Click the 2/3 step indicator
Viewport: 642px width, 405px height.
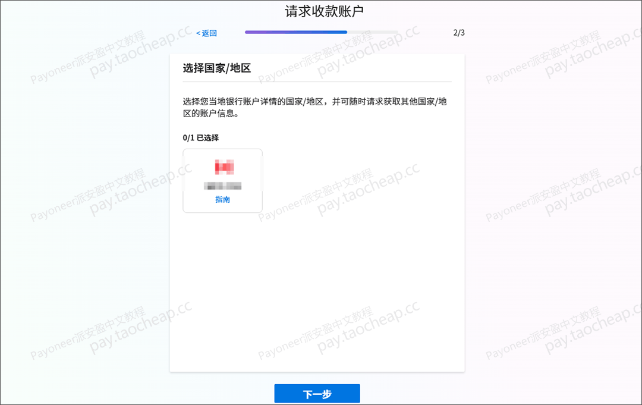458,33
